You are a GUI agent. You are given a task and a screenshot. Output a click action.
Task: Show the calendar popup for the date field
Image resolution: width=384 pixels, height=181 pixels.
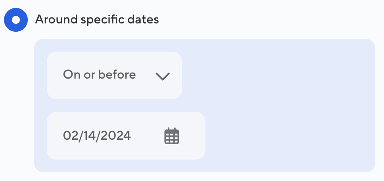coord(172,136)
